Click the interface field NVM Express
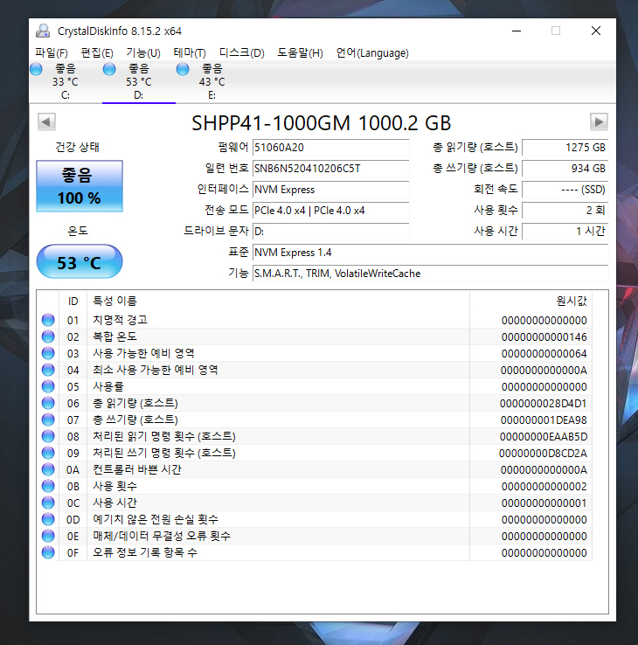Image resolution: width=638 pixels, height=645 pixels. click(x=330, y=190)
